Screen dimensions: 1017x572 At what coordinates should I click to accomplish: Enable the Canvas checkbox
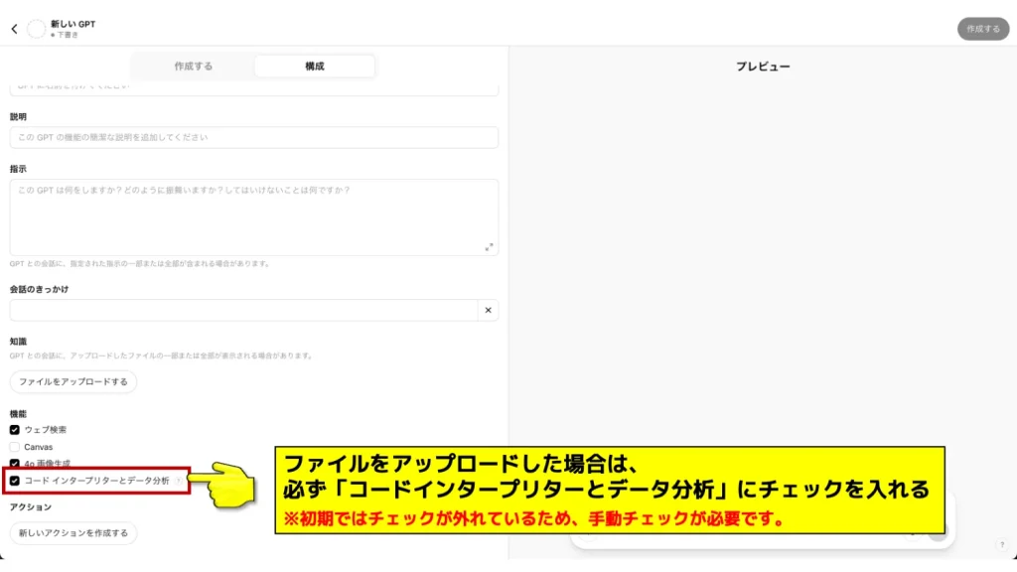(14, 447)
